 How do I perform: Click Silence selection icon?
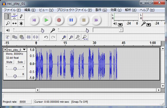[35, 37]
